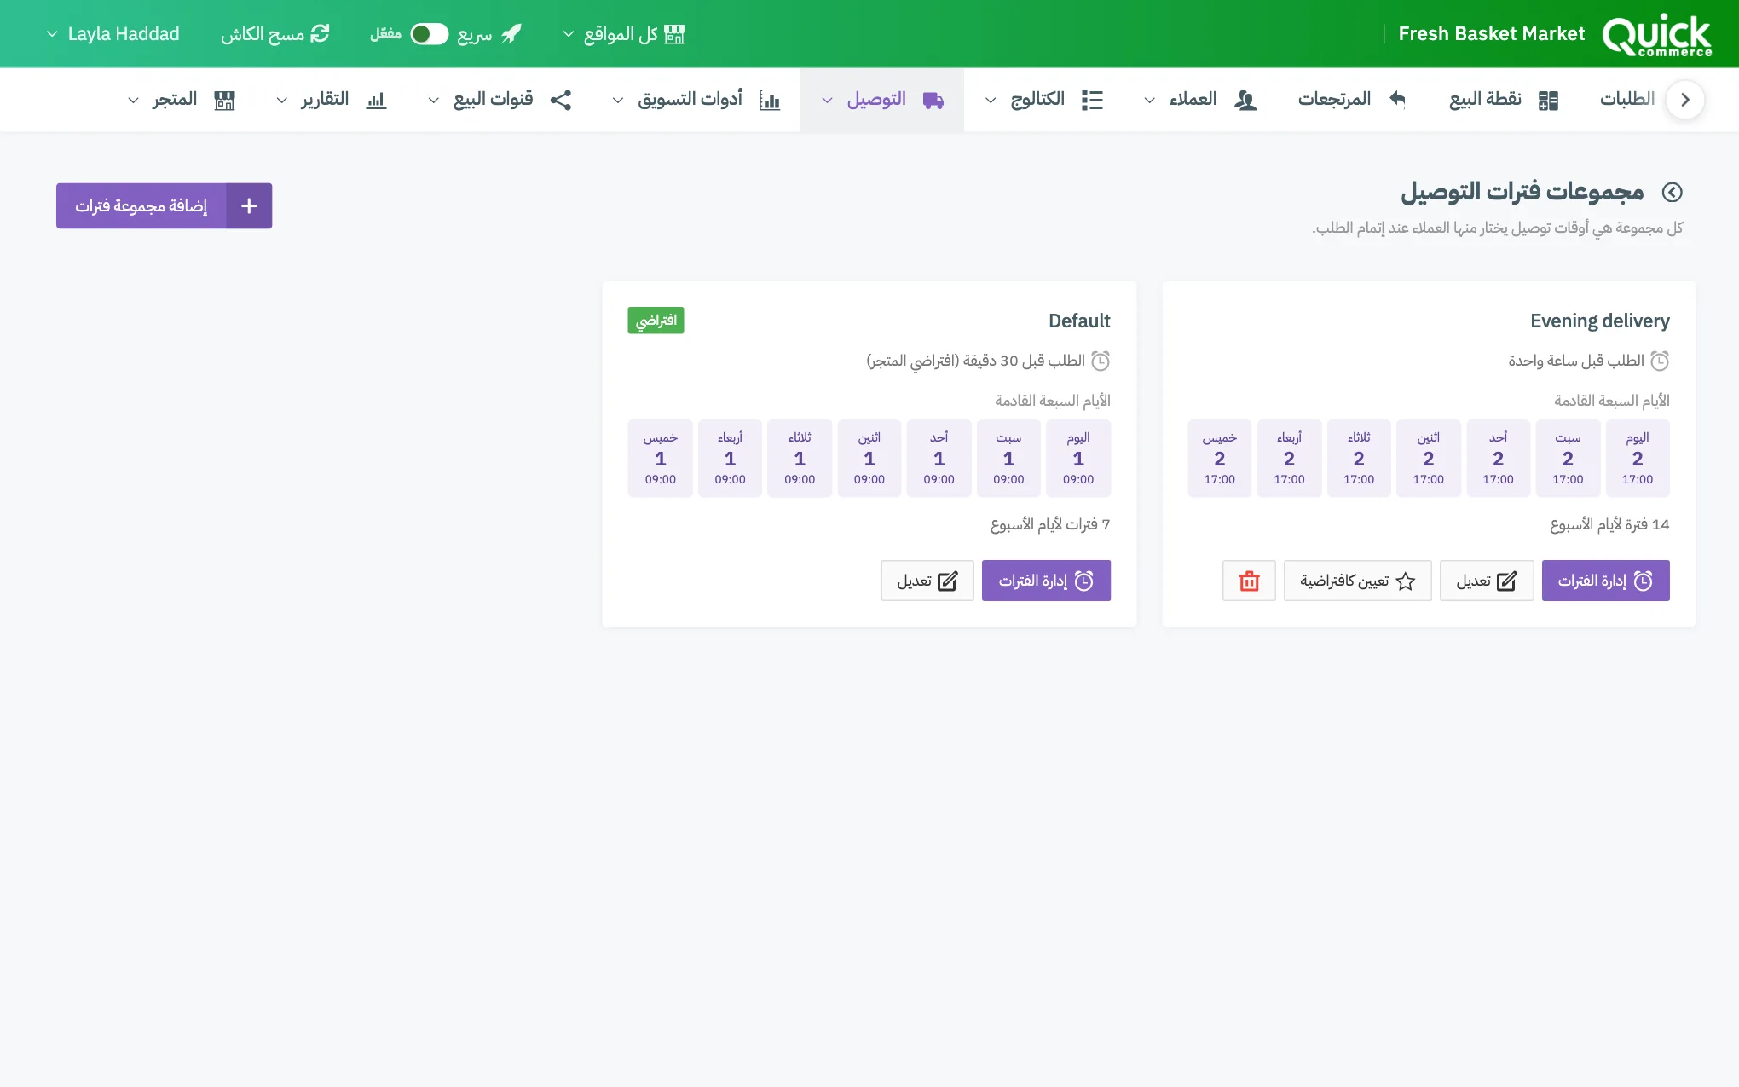Open the التقارير menu item
1739x1087 pixels.
click(x=332, y=100)
